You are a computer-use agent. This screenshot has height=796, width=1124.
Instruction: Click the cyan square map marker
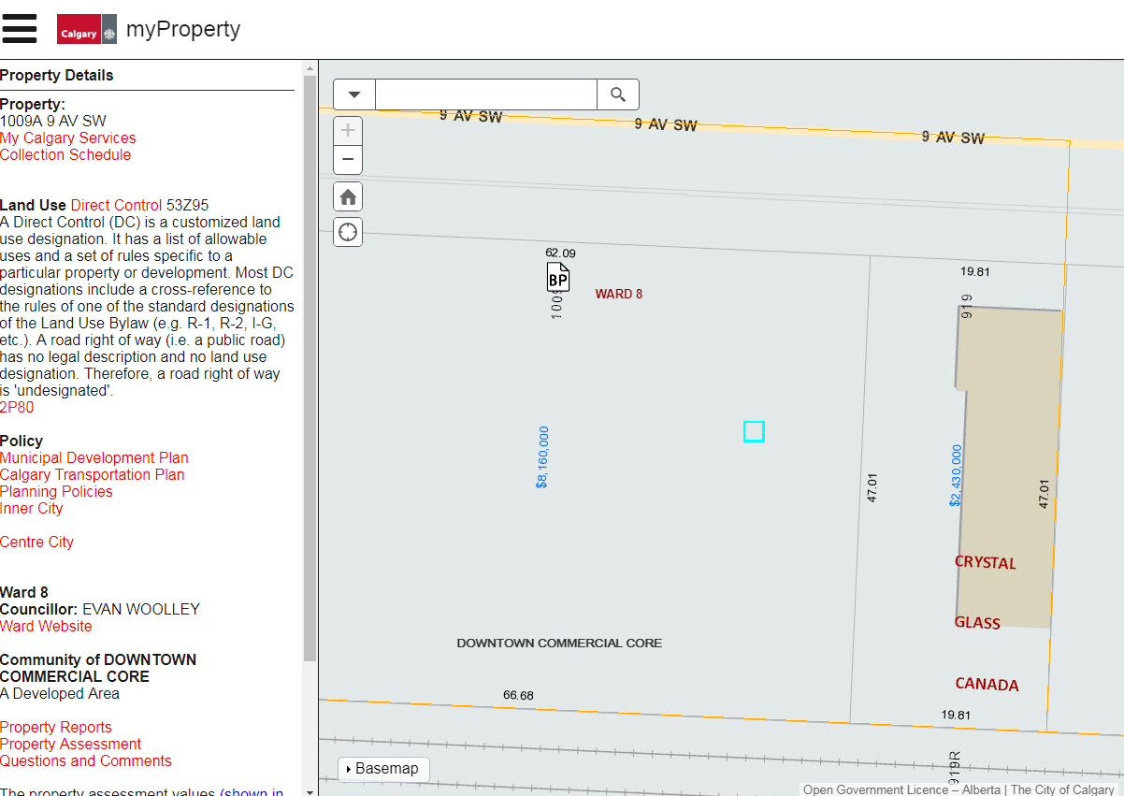point(754,431)
